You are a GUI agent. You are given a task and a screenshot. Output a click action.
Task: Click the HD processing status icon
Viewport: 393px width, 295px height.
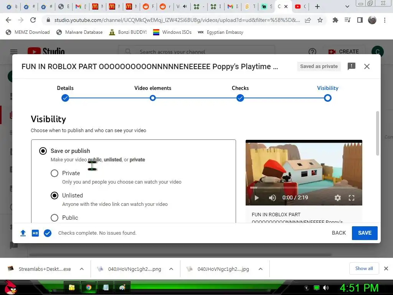click(x=35, y=233)
